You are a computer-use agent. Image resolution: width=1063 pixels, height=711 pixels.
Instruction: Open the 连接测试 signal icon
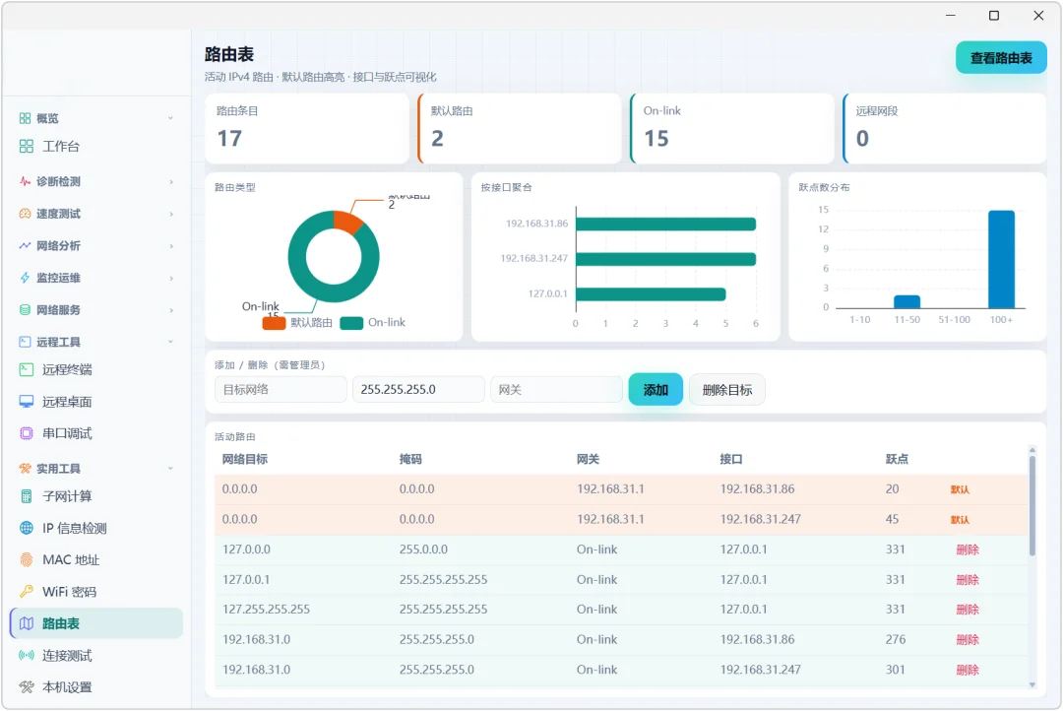pyautogui.click(x=27, y=656)
